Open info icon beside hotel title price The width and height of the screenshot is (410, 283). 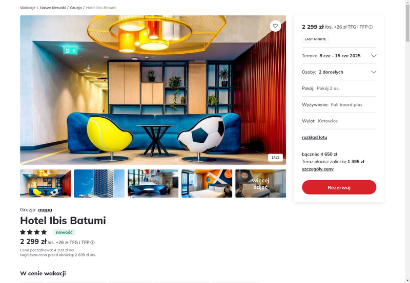pyautogui.click(x=93, y=243)
